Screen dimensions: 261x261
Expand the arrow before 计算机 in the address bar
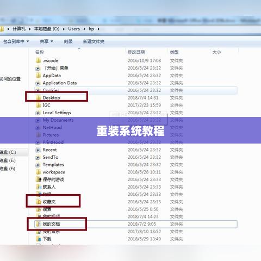(x=8, y=29)
